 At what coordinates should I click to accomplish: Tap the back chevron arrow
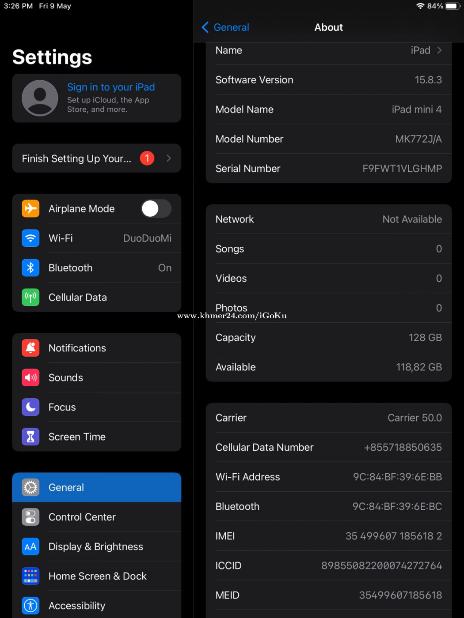(205, 27)
